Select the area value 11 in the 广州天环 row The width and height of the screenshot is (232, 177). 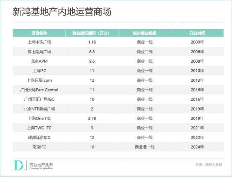tap(92, 90)
